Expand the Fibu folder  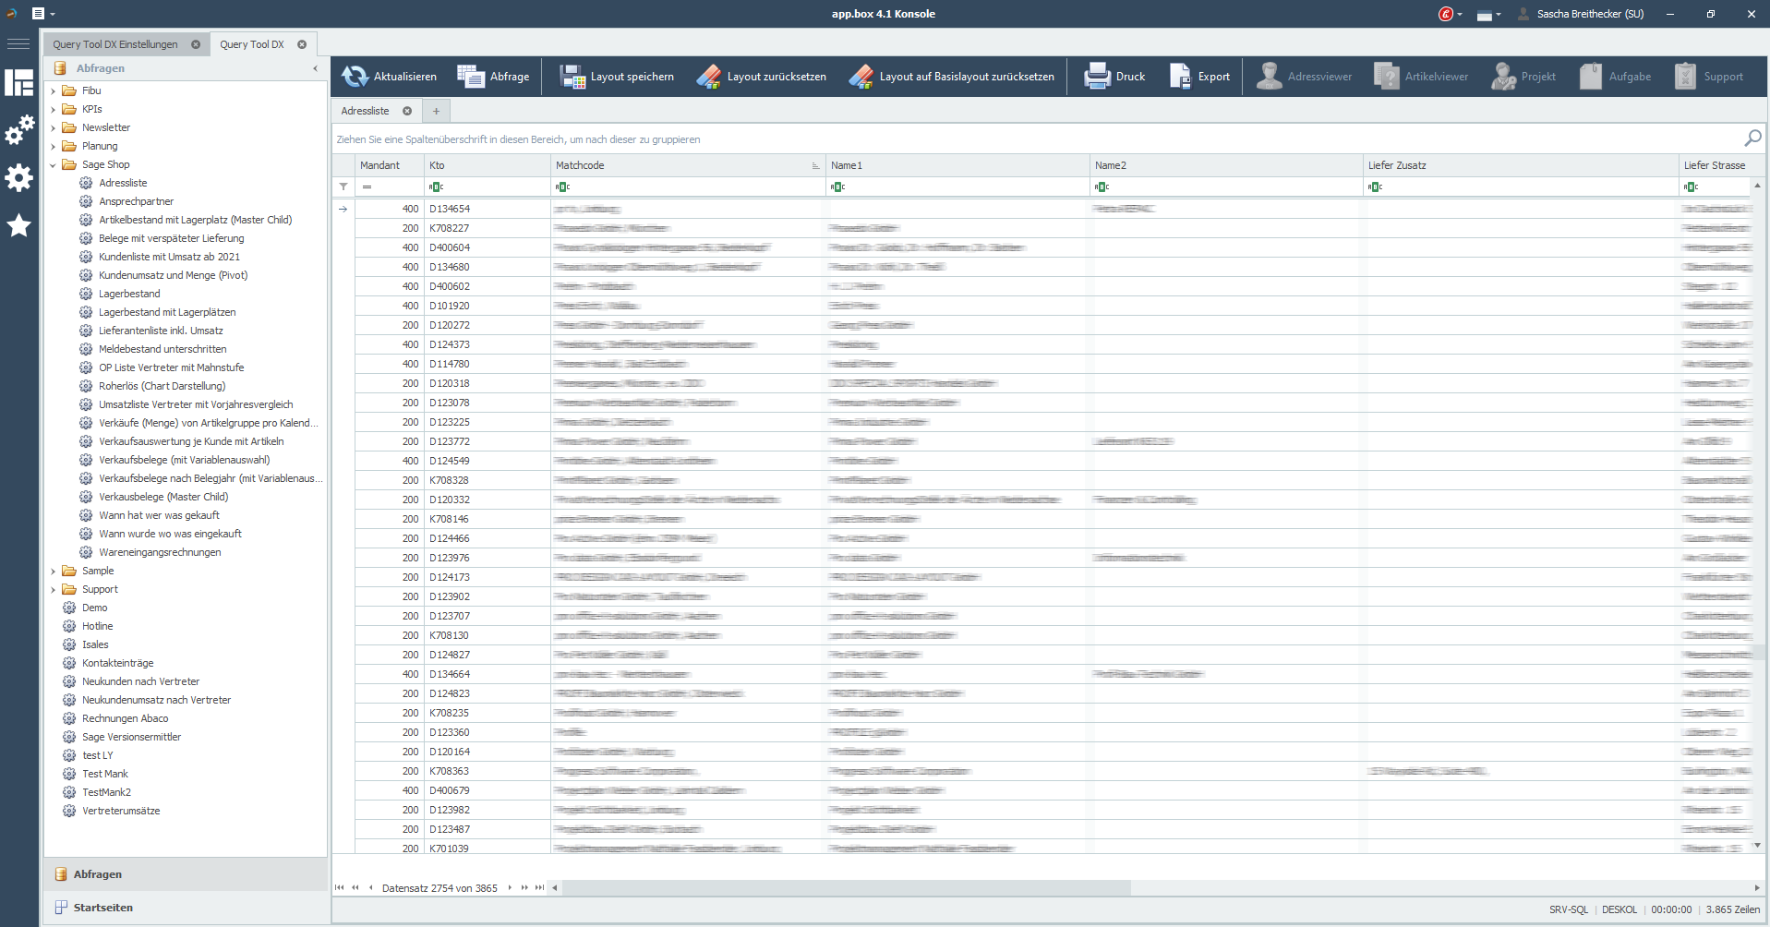pos(53,90)
